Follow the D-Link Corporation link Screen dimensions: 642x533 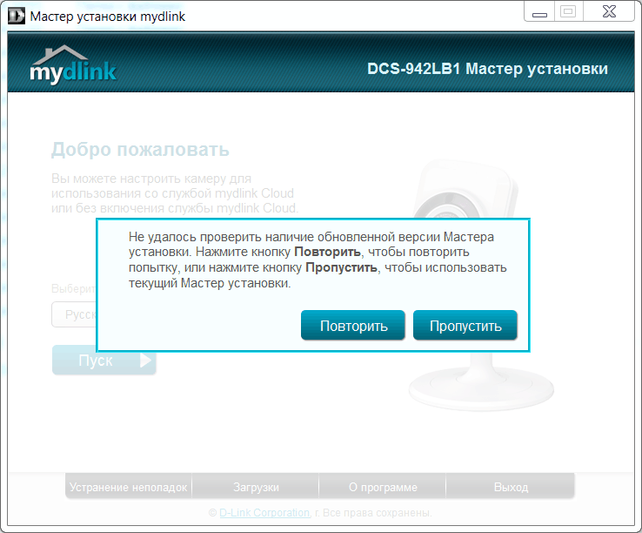264,512
